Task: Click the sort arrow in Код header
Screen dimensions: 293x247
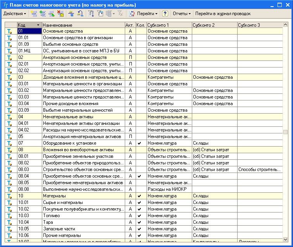Action: [x=38, y=25]
